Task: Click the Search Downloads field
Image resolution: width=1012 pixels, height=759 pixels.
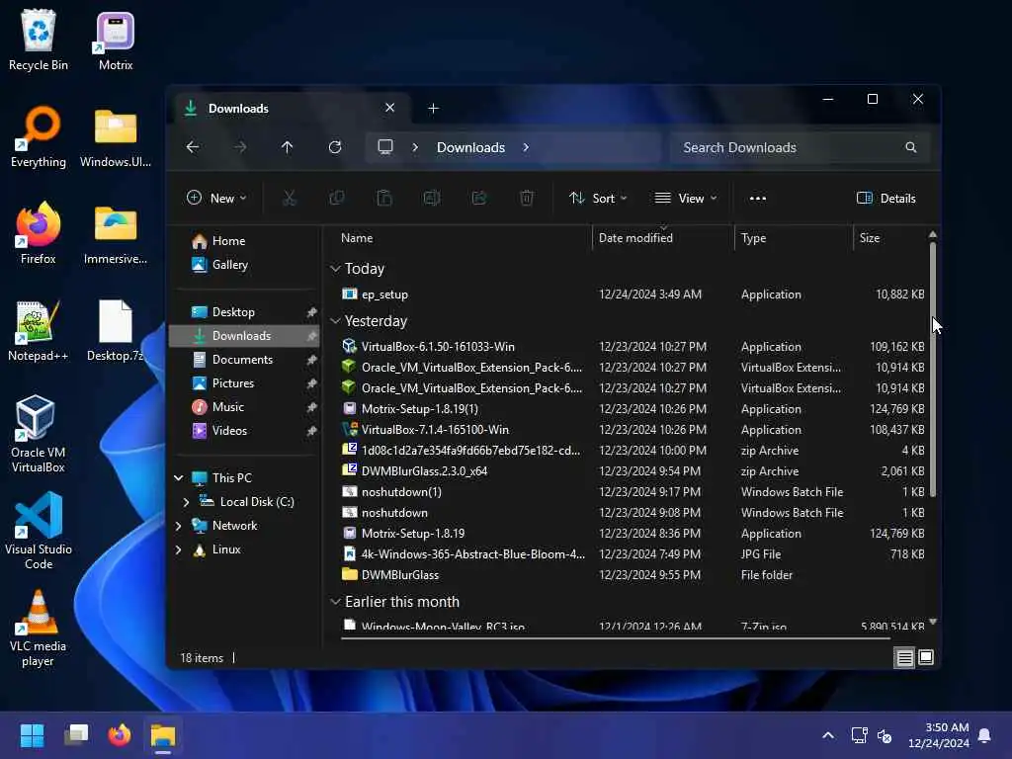Action: (x=800, y=147)
